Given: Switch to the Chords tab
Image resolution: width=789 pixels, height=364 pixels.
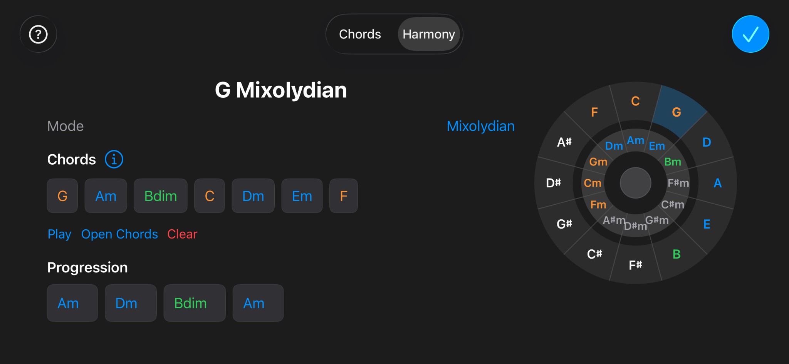Looking at the screenshot, I should (360, 34).
